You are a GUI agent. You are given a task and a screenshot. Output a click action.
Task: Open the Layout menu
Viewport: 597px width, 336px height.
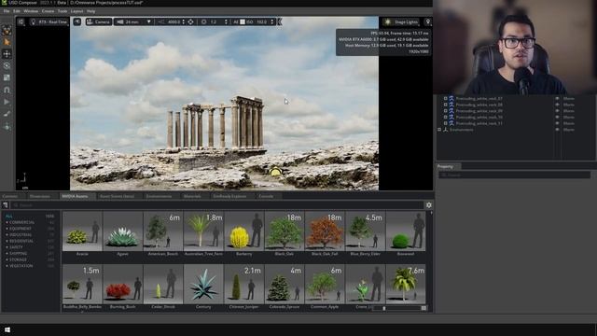76,11
